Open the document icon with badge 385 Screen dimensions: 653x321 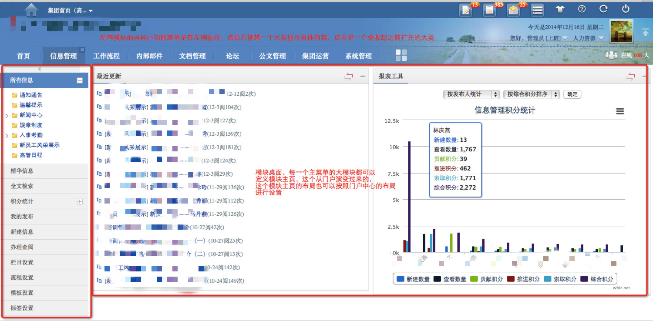click(490, 10)
